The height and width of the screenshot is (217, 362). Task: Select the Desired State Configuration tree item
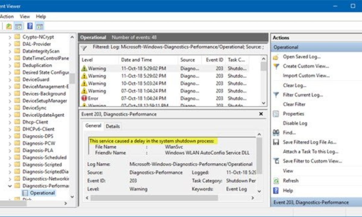[46, 72]
